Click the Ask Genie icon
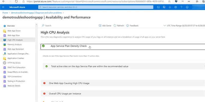 coord(100,26)
